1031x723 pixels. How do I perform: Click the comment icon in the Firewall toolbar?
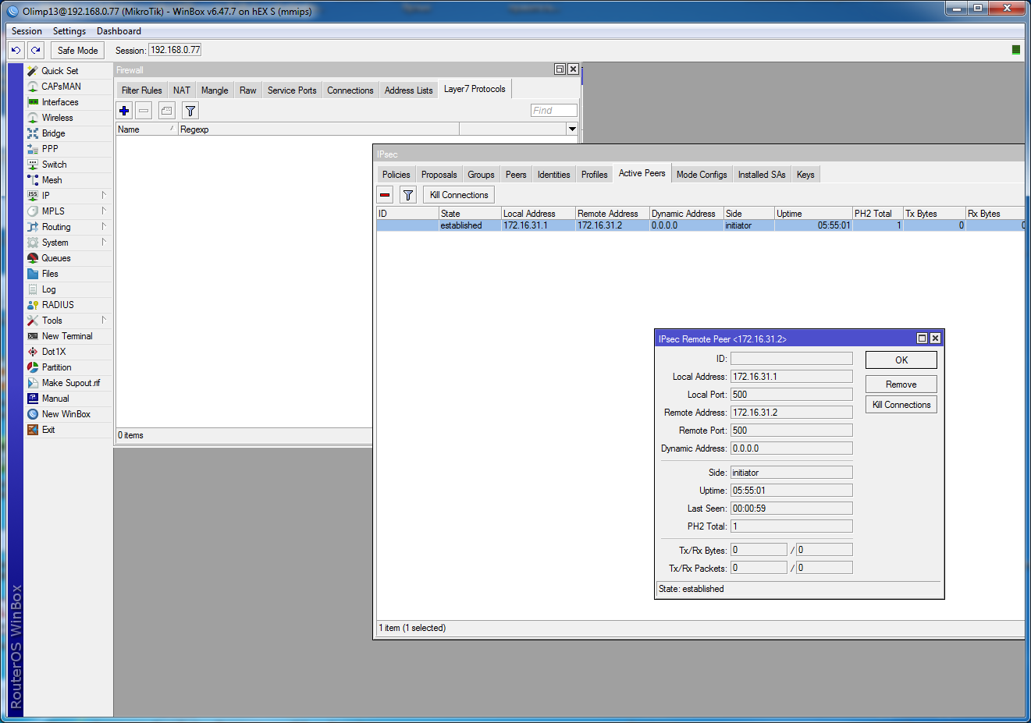coord(167,111)
